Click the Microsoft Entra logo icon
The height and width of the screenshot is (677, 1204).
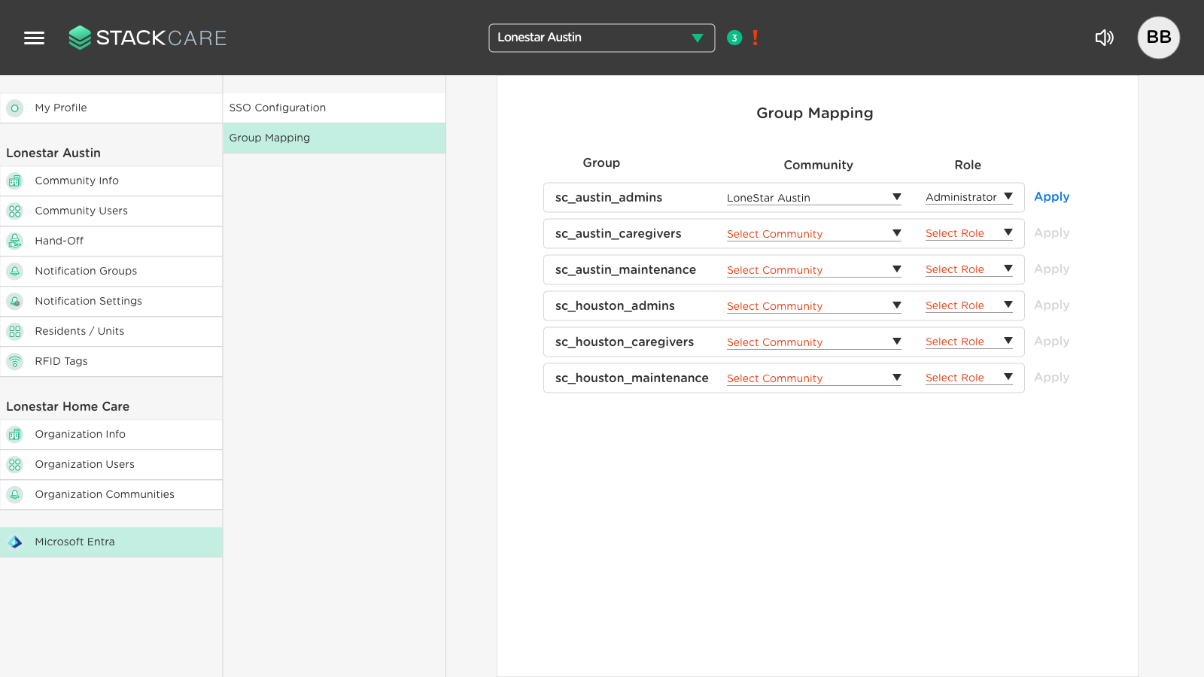[x=14, y=542]
